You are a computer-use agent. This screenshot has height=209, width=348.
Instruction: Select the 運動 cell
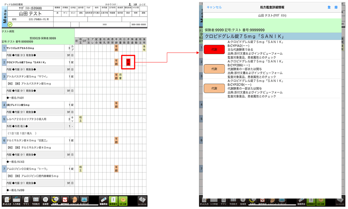coord(144,13)
